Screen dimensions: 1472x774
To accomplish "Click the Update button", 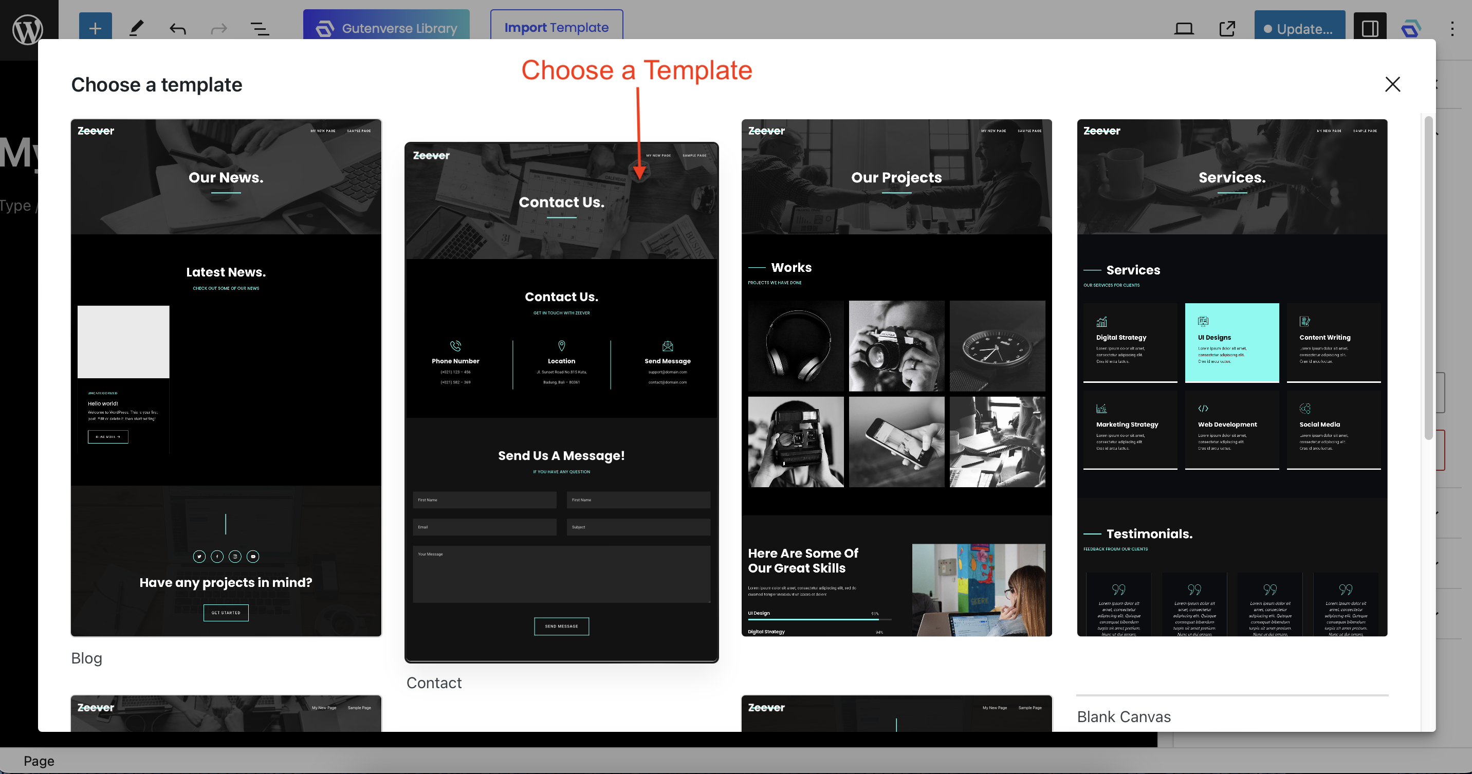I will (1299, 29).
